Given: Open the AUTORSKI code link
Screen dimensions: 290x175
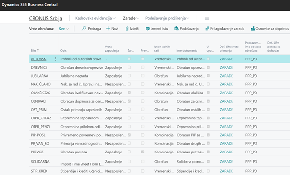Looking at the screenshot, I should [x=39, y=59].
